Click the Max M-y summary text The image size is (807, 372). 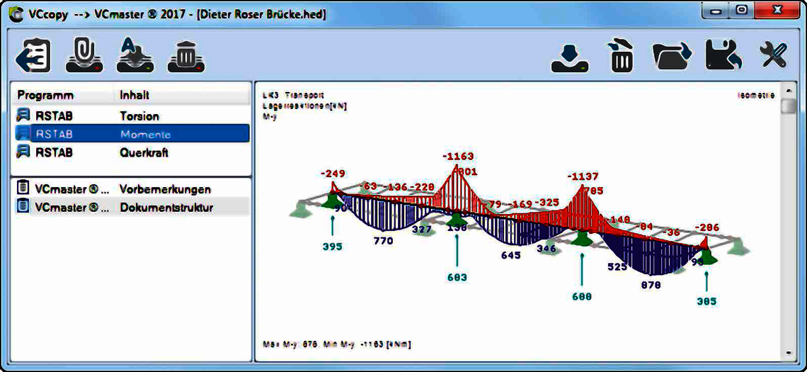337,343
